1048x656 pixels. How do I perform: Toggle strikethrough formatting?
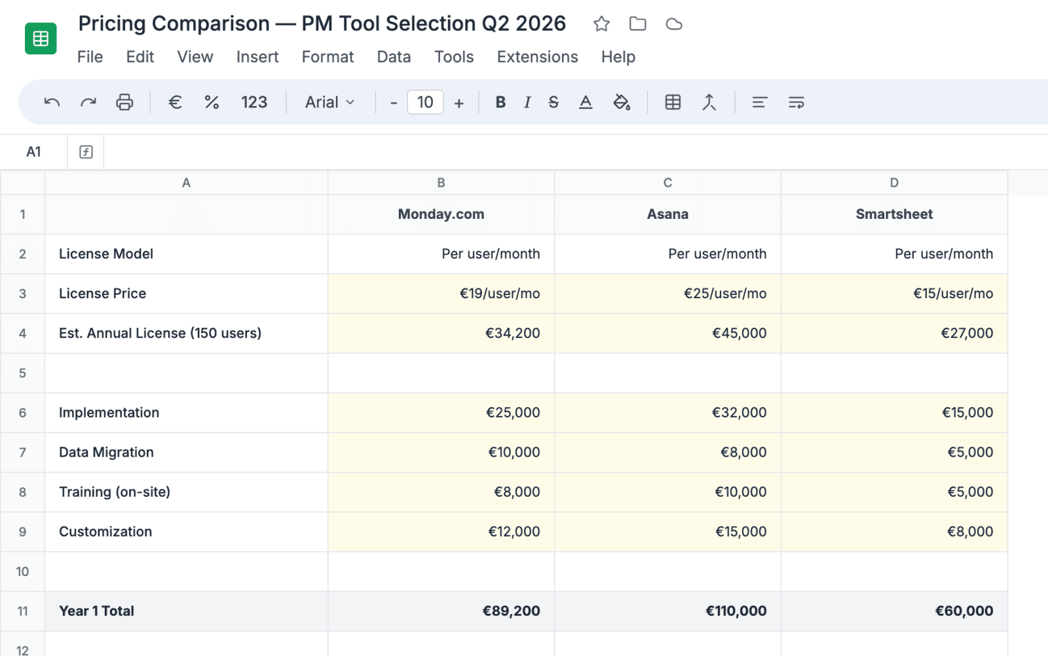(553, 102)
